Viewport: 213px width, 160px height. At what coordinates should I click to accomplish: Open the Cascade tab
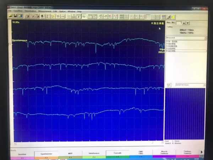pos(117,155)
